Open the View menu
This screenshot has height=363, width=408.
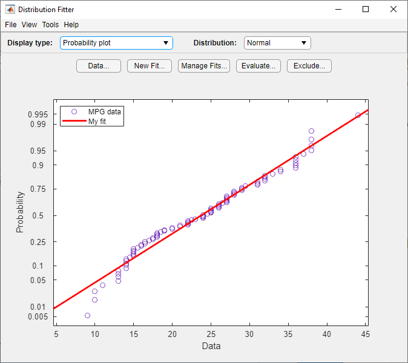(x=29, y=25)
